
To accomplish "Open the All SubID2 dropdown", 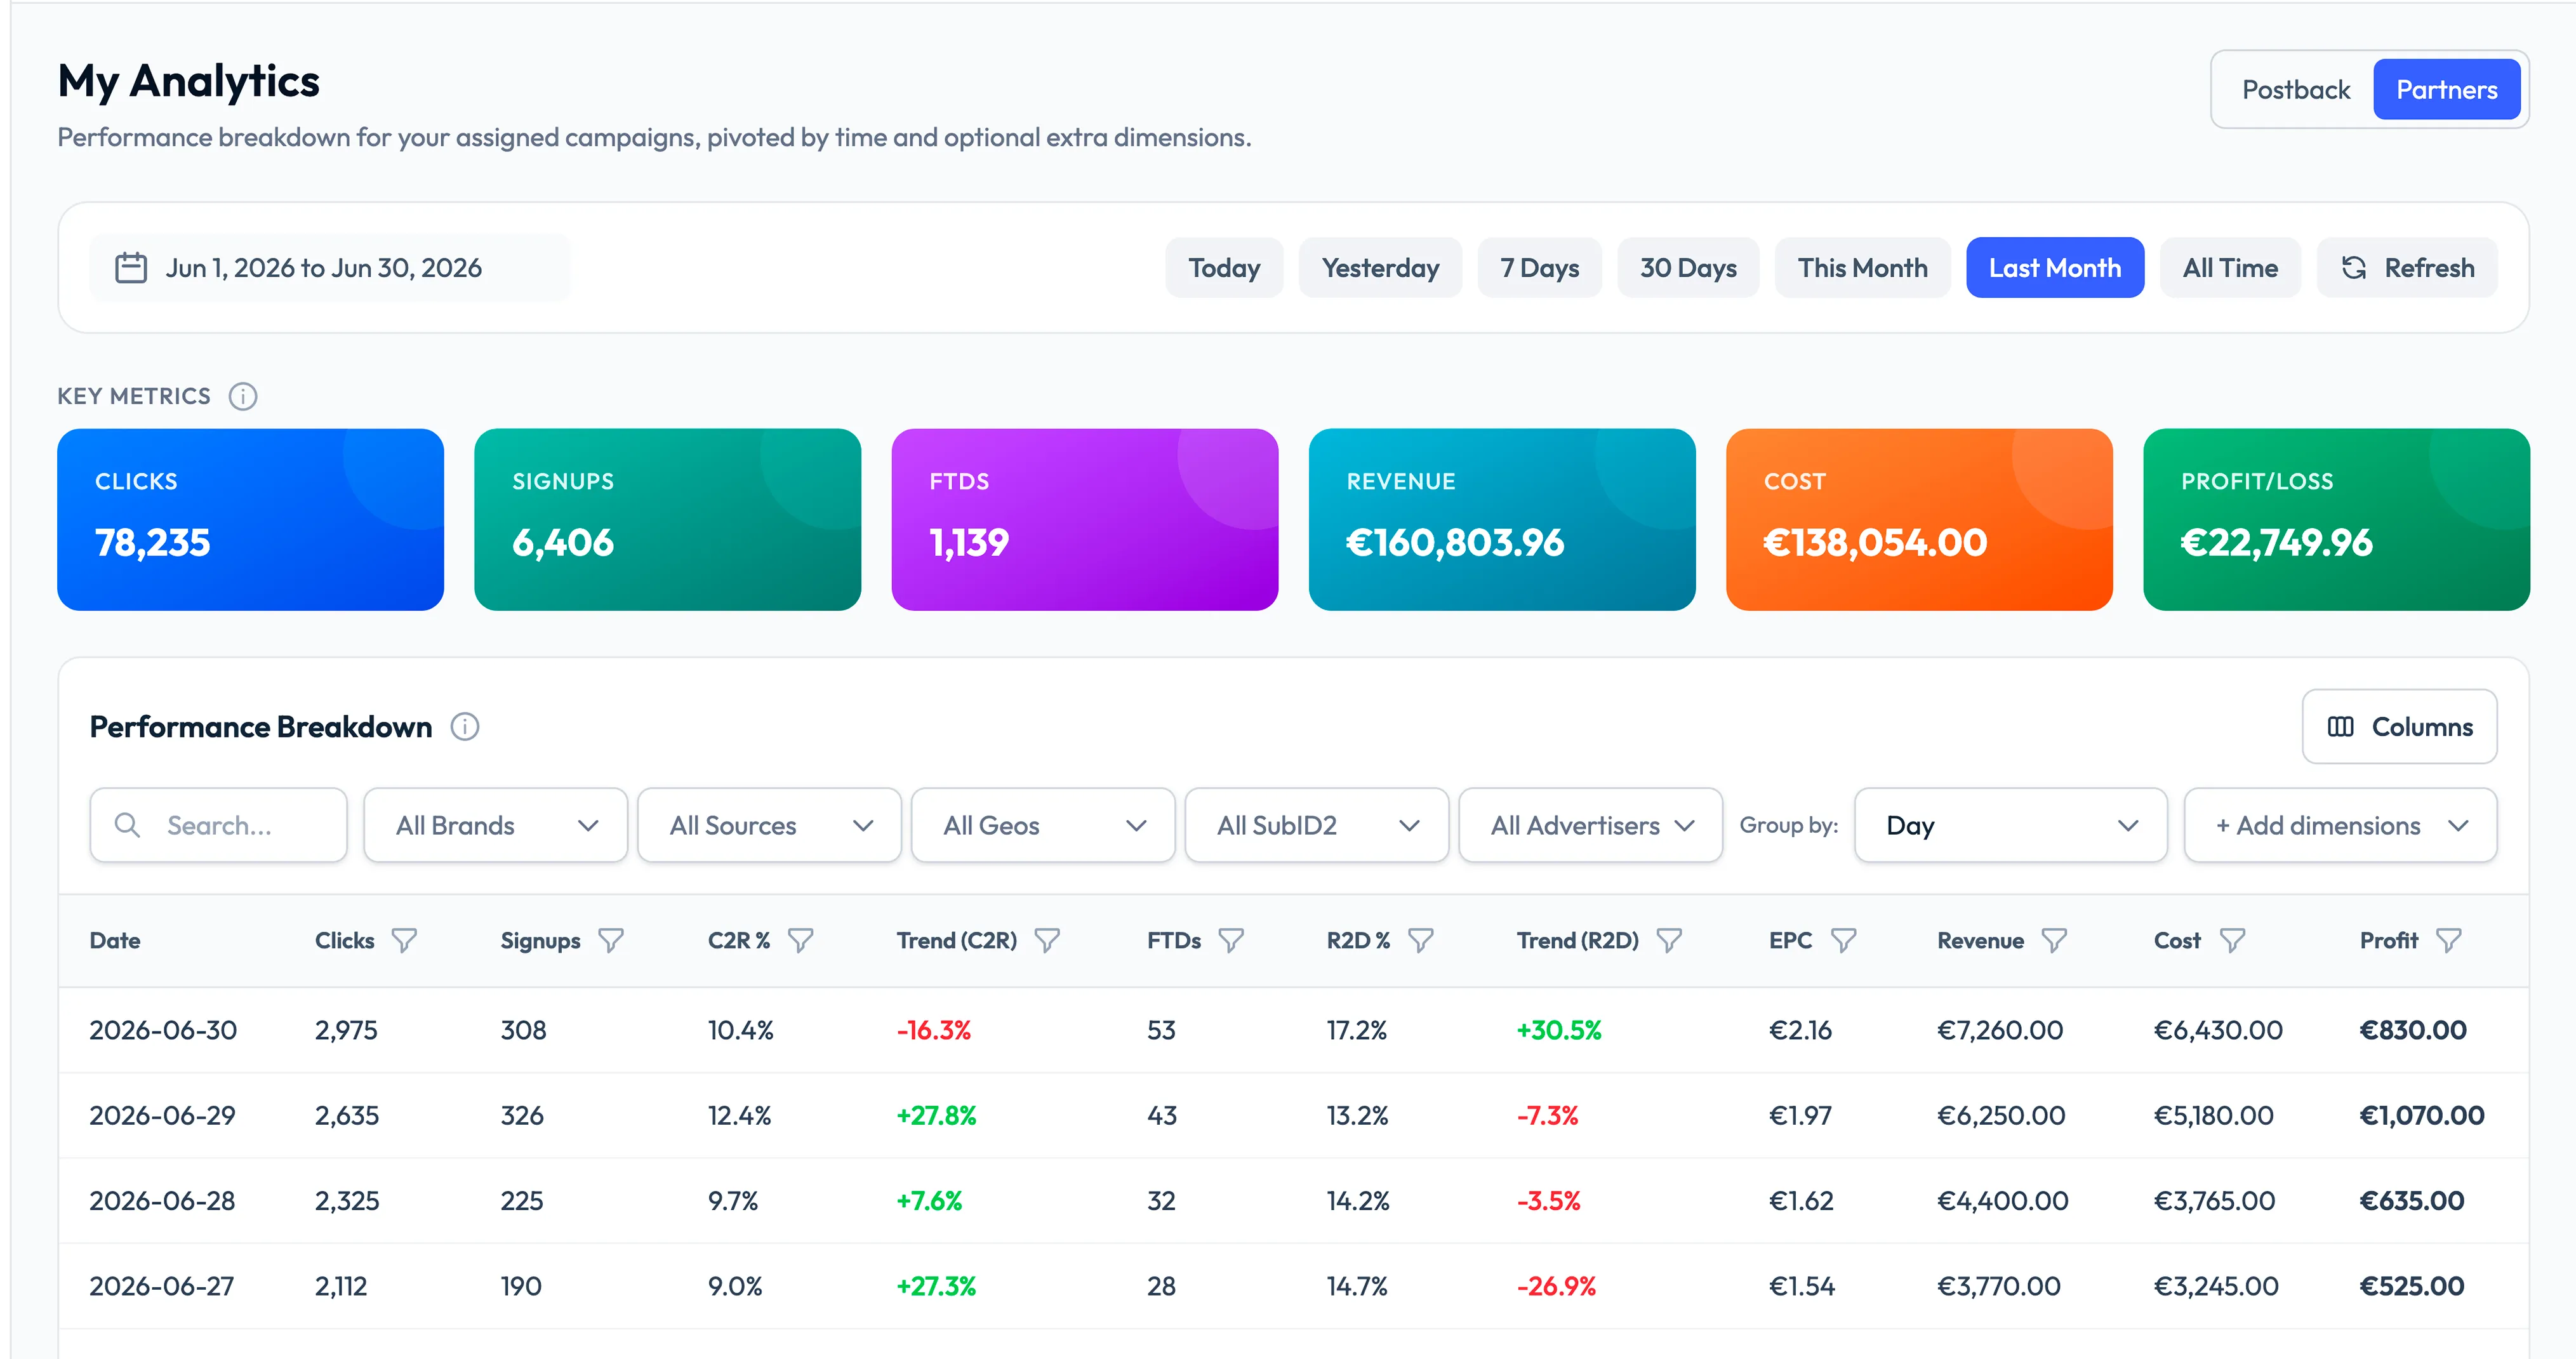I will pyautogui.click(x=1317, y=825).
